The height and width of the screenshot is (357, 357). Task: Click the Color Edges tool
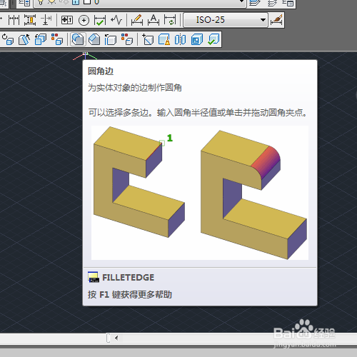pos(127,39)
